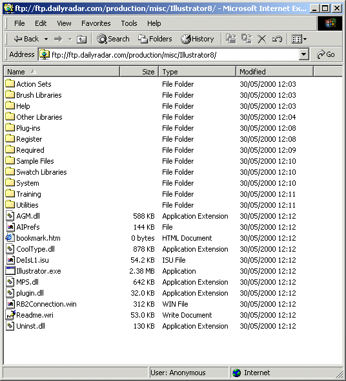Screen dimensions: 346x381
Task: Sort files by the Modified column header
Action: pyautogui.click(x=274, y=72)
